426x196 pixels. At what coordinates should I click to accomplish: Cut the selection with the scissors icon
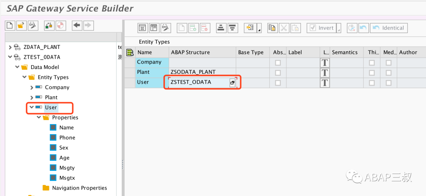[x=284, y=28]
